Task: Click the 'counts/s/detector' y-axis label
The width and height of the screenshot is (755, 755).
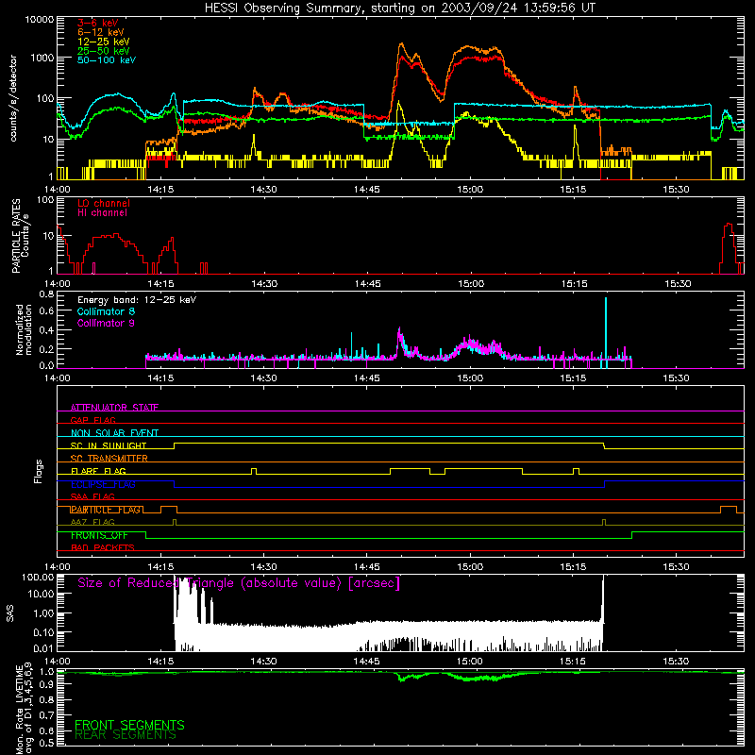Action: 13,98
